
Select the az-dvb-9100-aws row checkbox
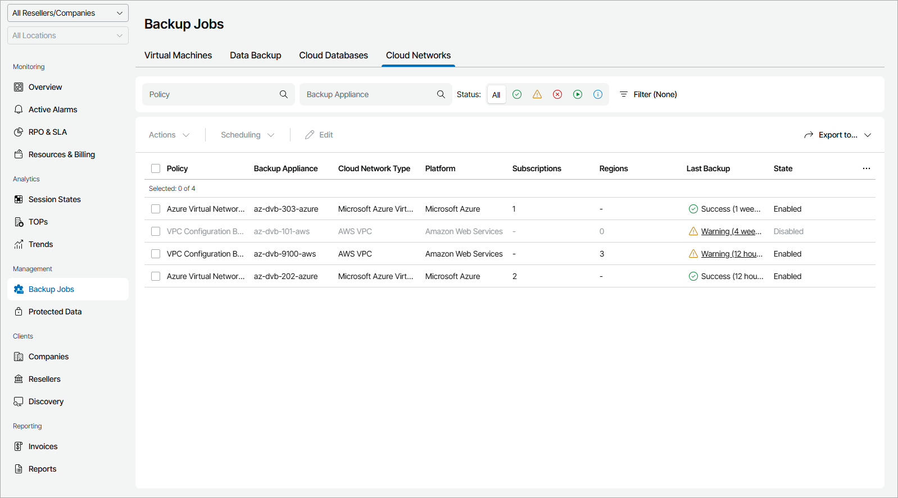tap(156, 254)
